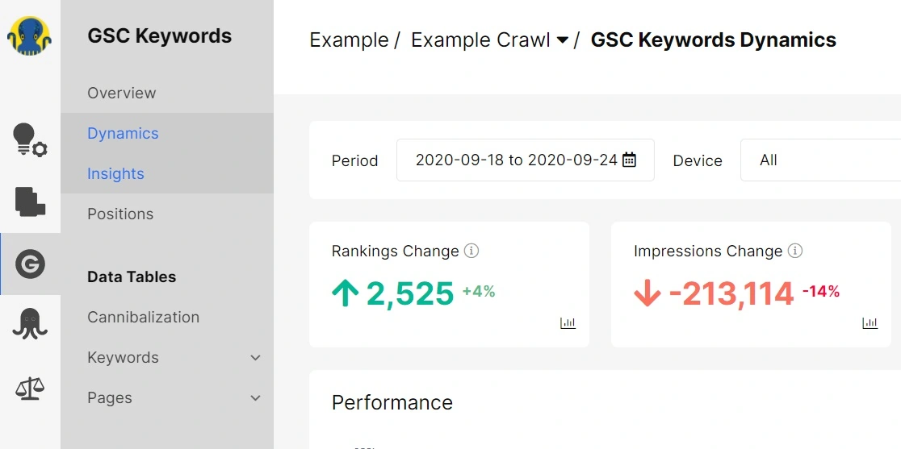901x449 pixels.
Task: Open the Device dropdown showing All
Action: 819,160
